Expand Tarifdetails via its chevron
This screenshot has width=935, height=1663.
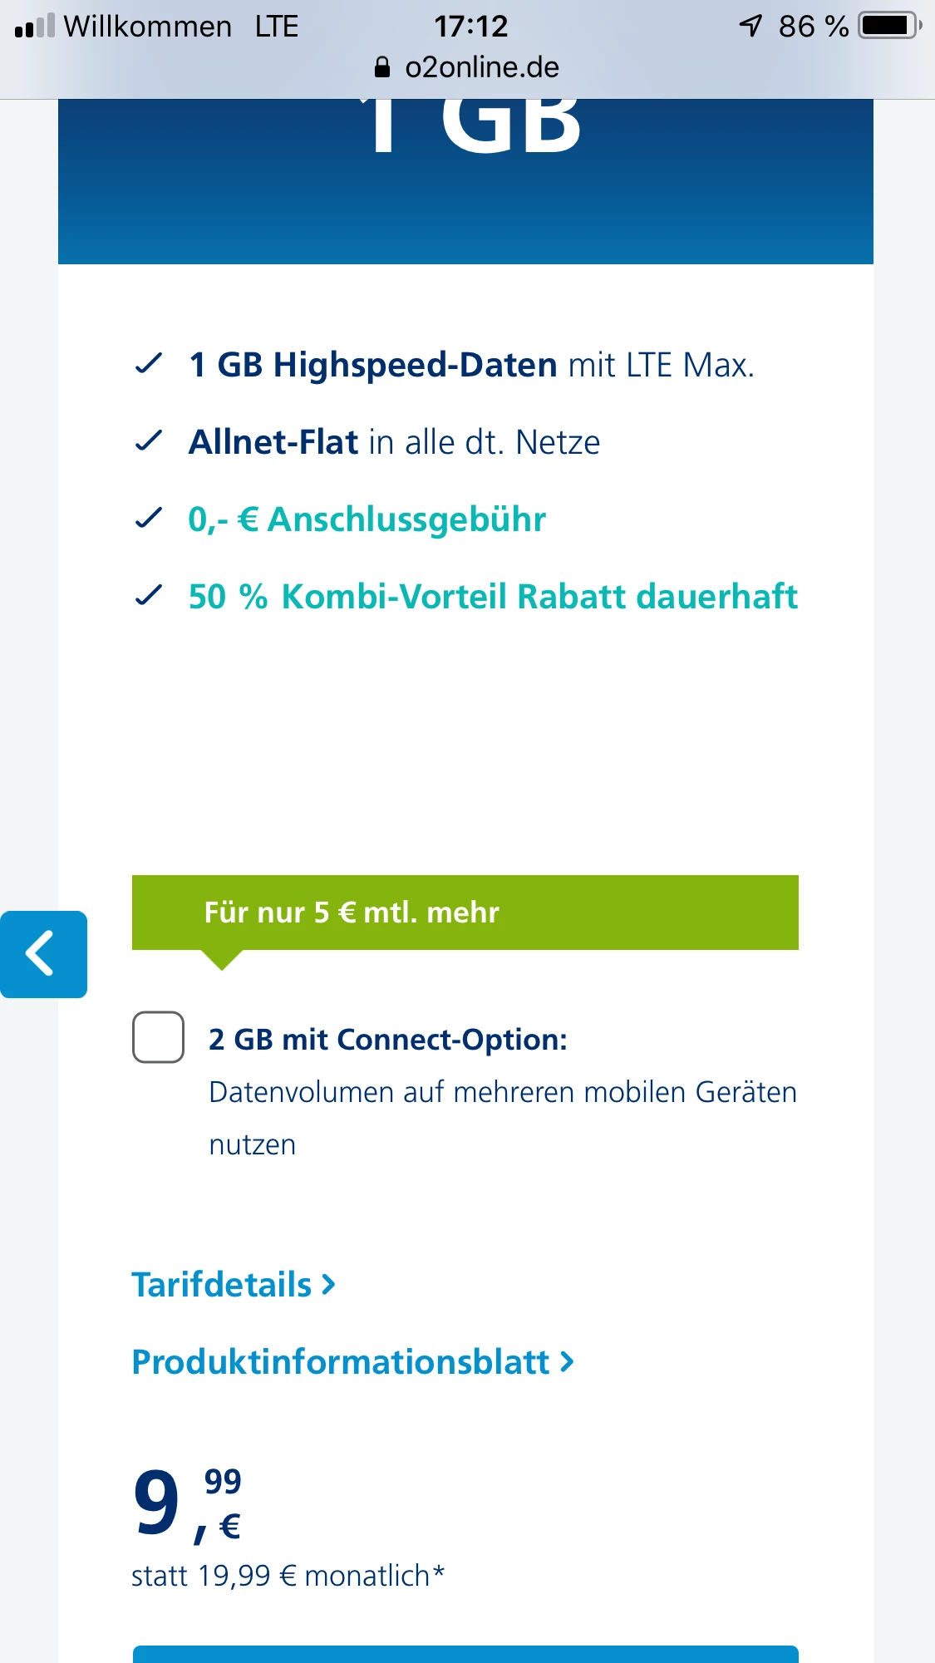[x=329, y=1285]
